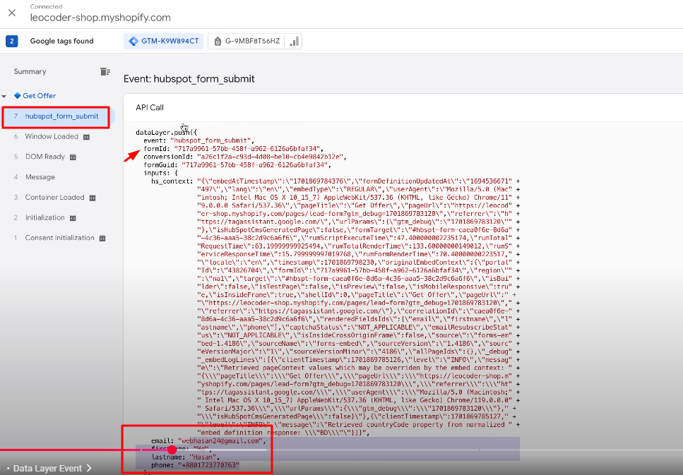Click the icon beside Initialization
The width and height of the screenshot is (683, 475).
pos(73,218)
